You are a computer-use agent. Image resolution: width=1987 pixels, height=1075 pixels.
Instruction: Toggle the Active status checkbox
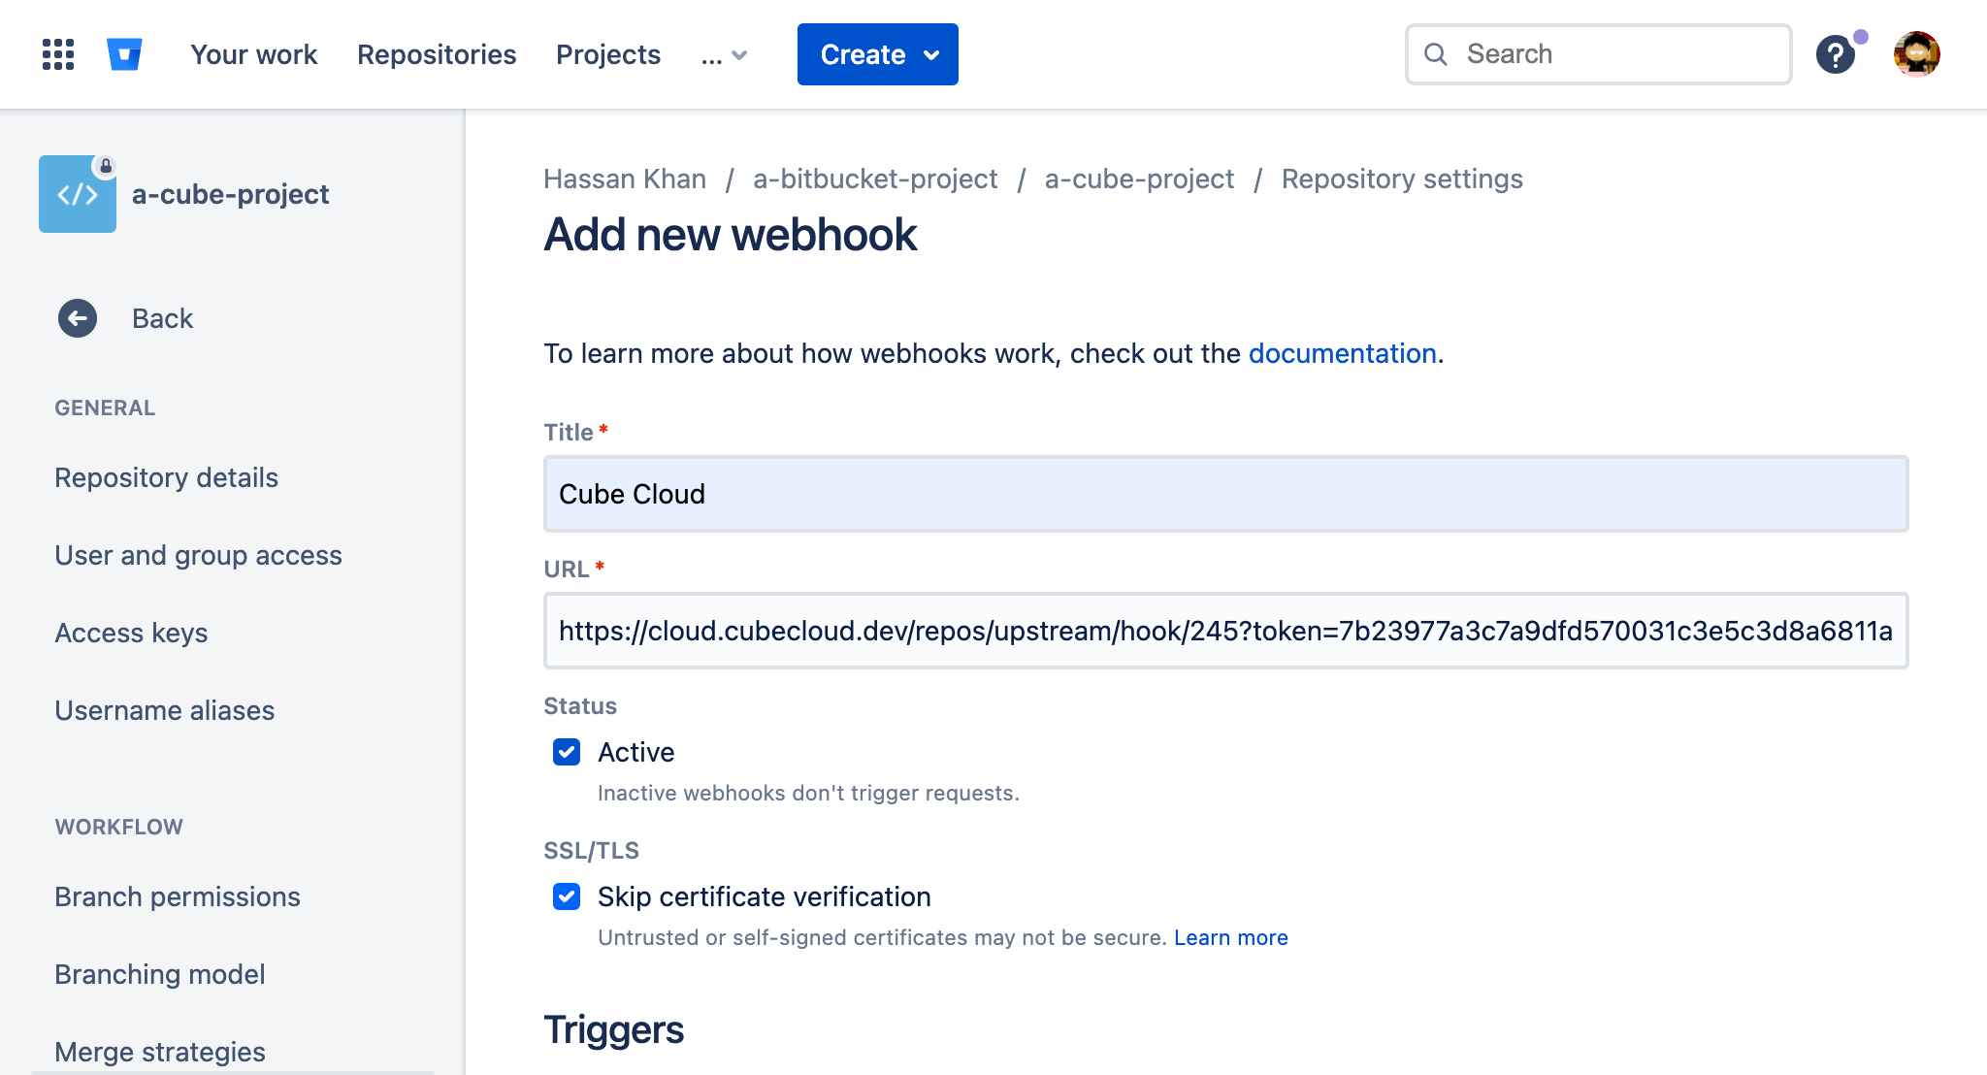click(x=567, y=752)
